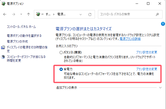The image size is (166, 109).
Task: Open 電源プランの作成 link
Action: 17,42
